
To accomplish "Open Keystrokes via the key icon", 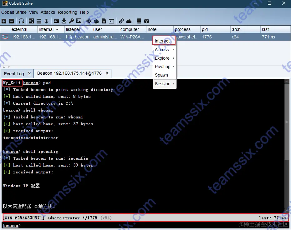I will coord(71,21).
